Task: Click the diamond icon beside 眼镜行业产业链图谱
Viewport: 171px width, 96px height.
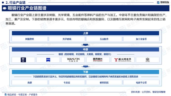Action: [x=5, y=8]
